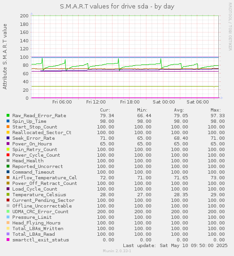Click the Seek_Error_Rate dark blue swatch

click(8, 138)
